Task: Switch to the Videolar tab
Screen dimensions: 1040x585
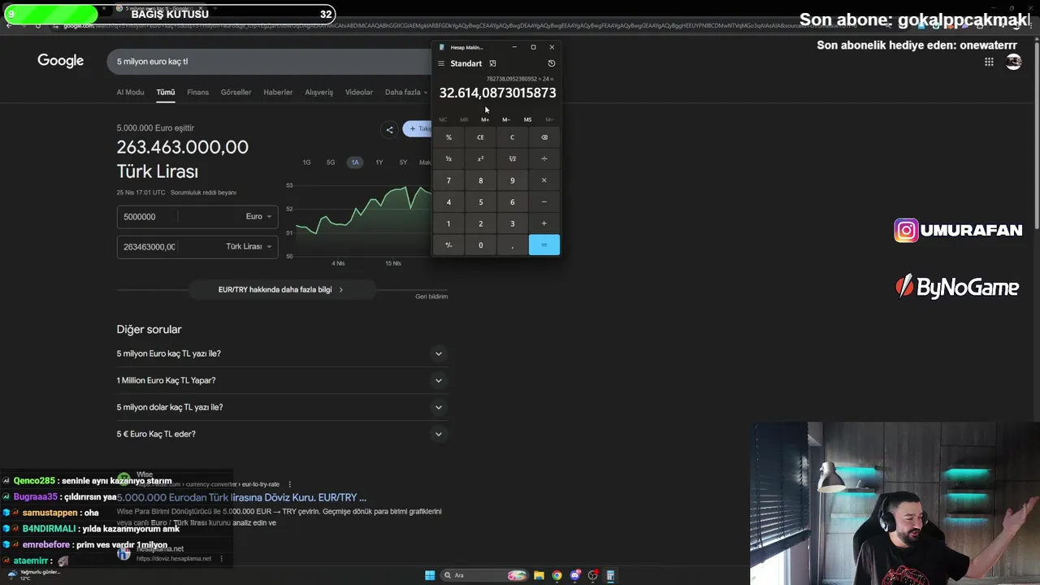Action: click(359, 92)
